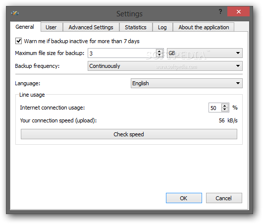Expand the Backup frequency dropdown
This screenshot has width=263, height=224.
click(165, 66)
